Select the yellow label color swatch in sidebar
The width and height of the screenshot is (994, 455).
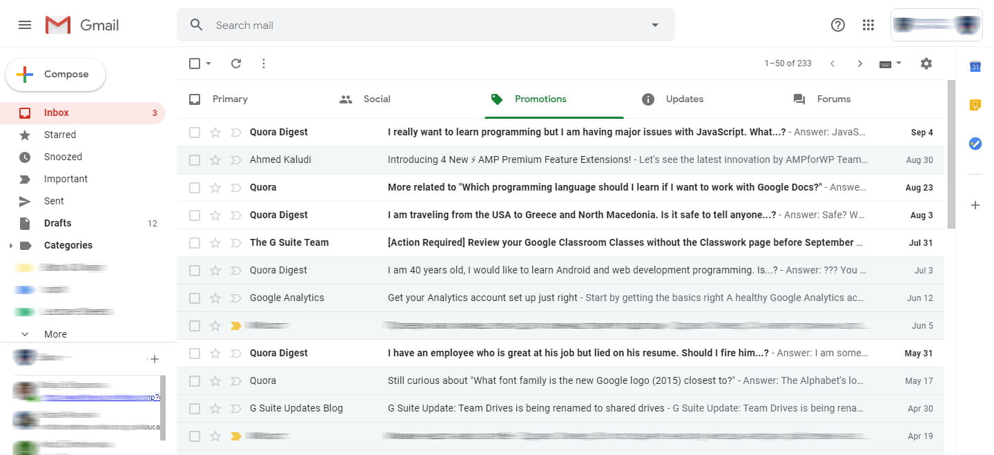[23, 267]
